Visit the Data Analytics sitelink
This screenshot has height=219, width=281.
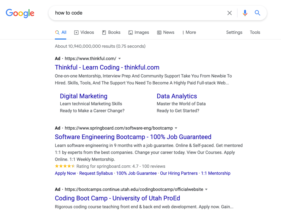coord(177,96)
